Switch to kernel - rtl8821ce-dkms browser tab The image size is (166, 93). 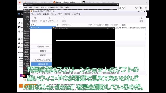(x=67, y=2)
